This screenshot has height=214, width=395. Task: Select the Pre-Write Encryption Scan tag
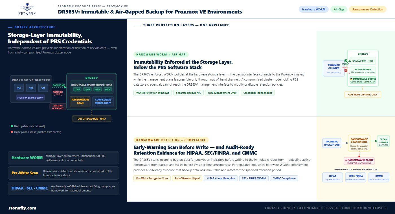(152, 178)
